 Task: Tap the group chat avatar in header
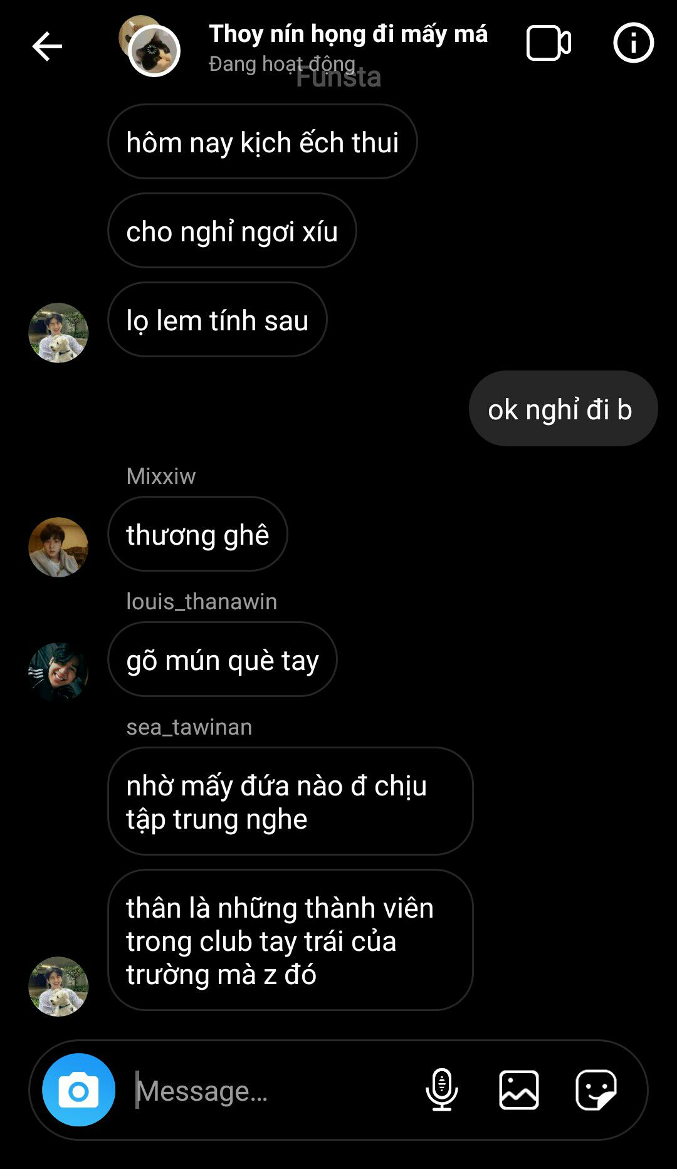click(150, 46)
